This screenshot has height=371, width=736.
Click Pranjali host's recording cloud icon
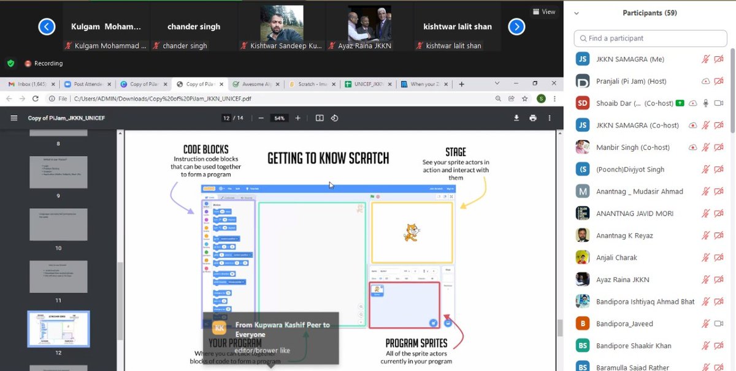coord(706,81)
